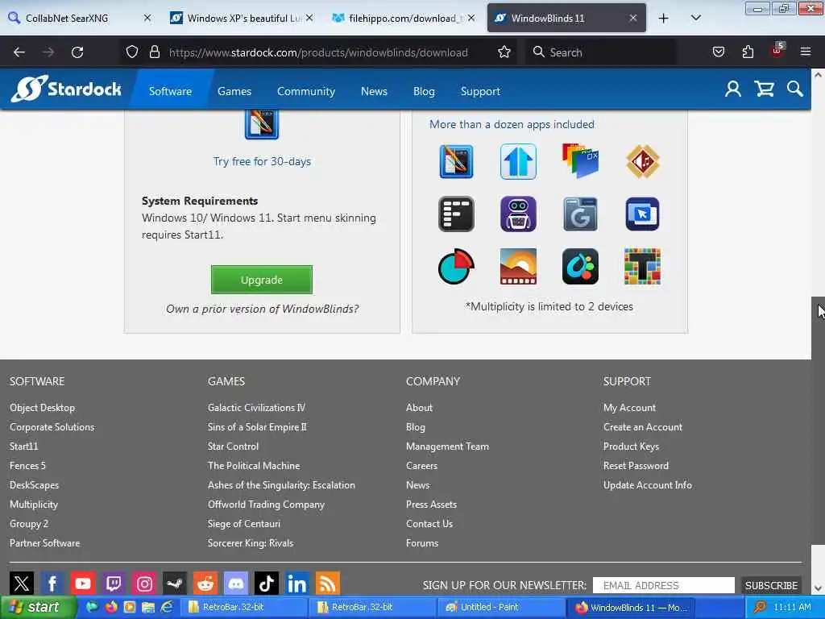Switch to the filehippo.com download tab

(x=404, y=18)
